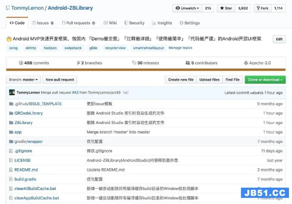
Task: View the 30 releases
Action: click(146, 63)
